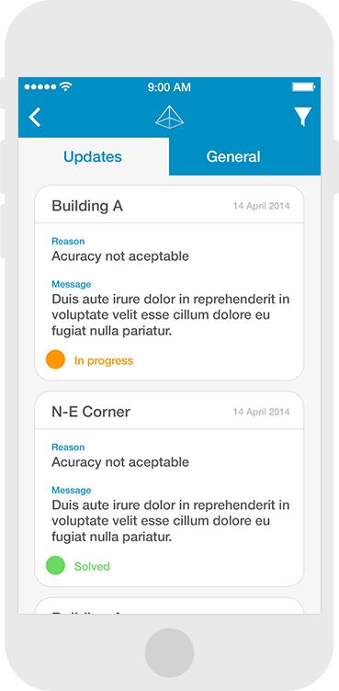Select the Building A date 14 April 2014

(x=262, y=206)
